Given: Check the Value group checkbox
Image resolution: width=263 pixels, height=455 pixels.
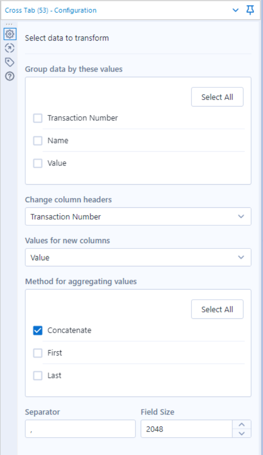Looking at the screenshot, I should [38, 163].
